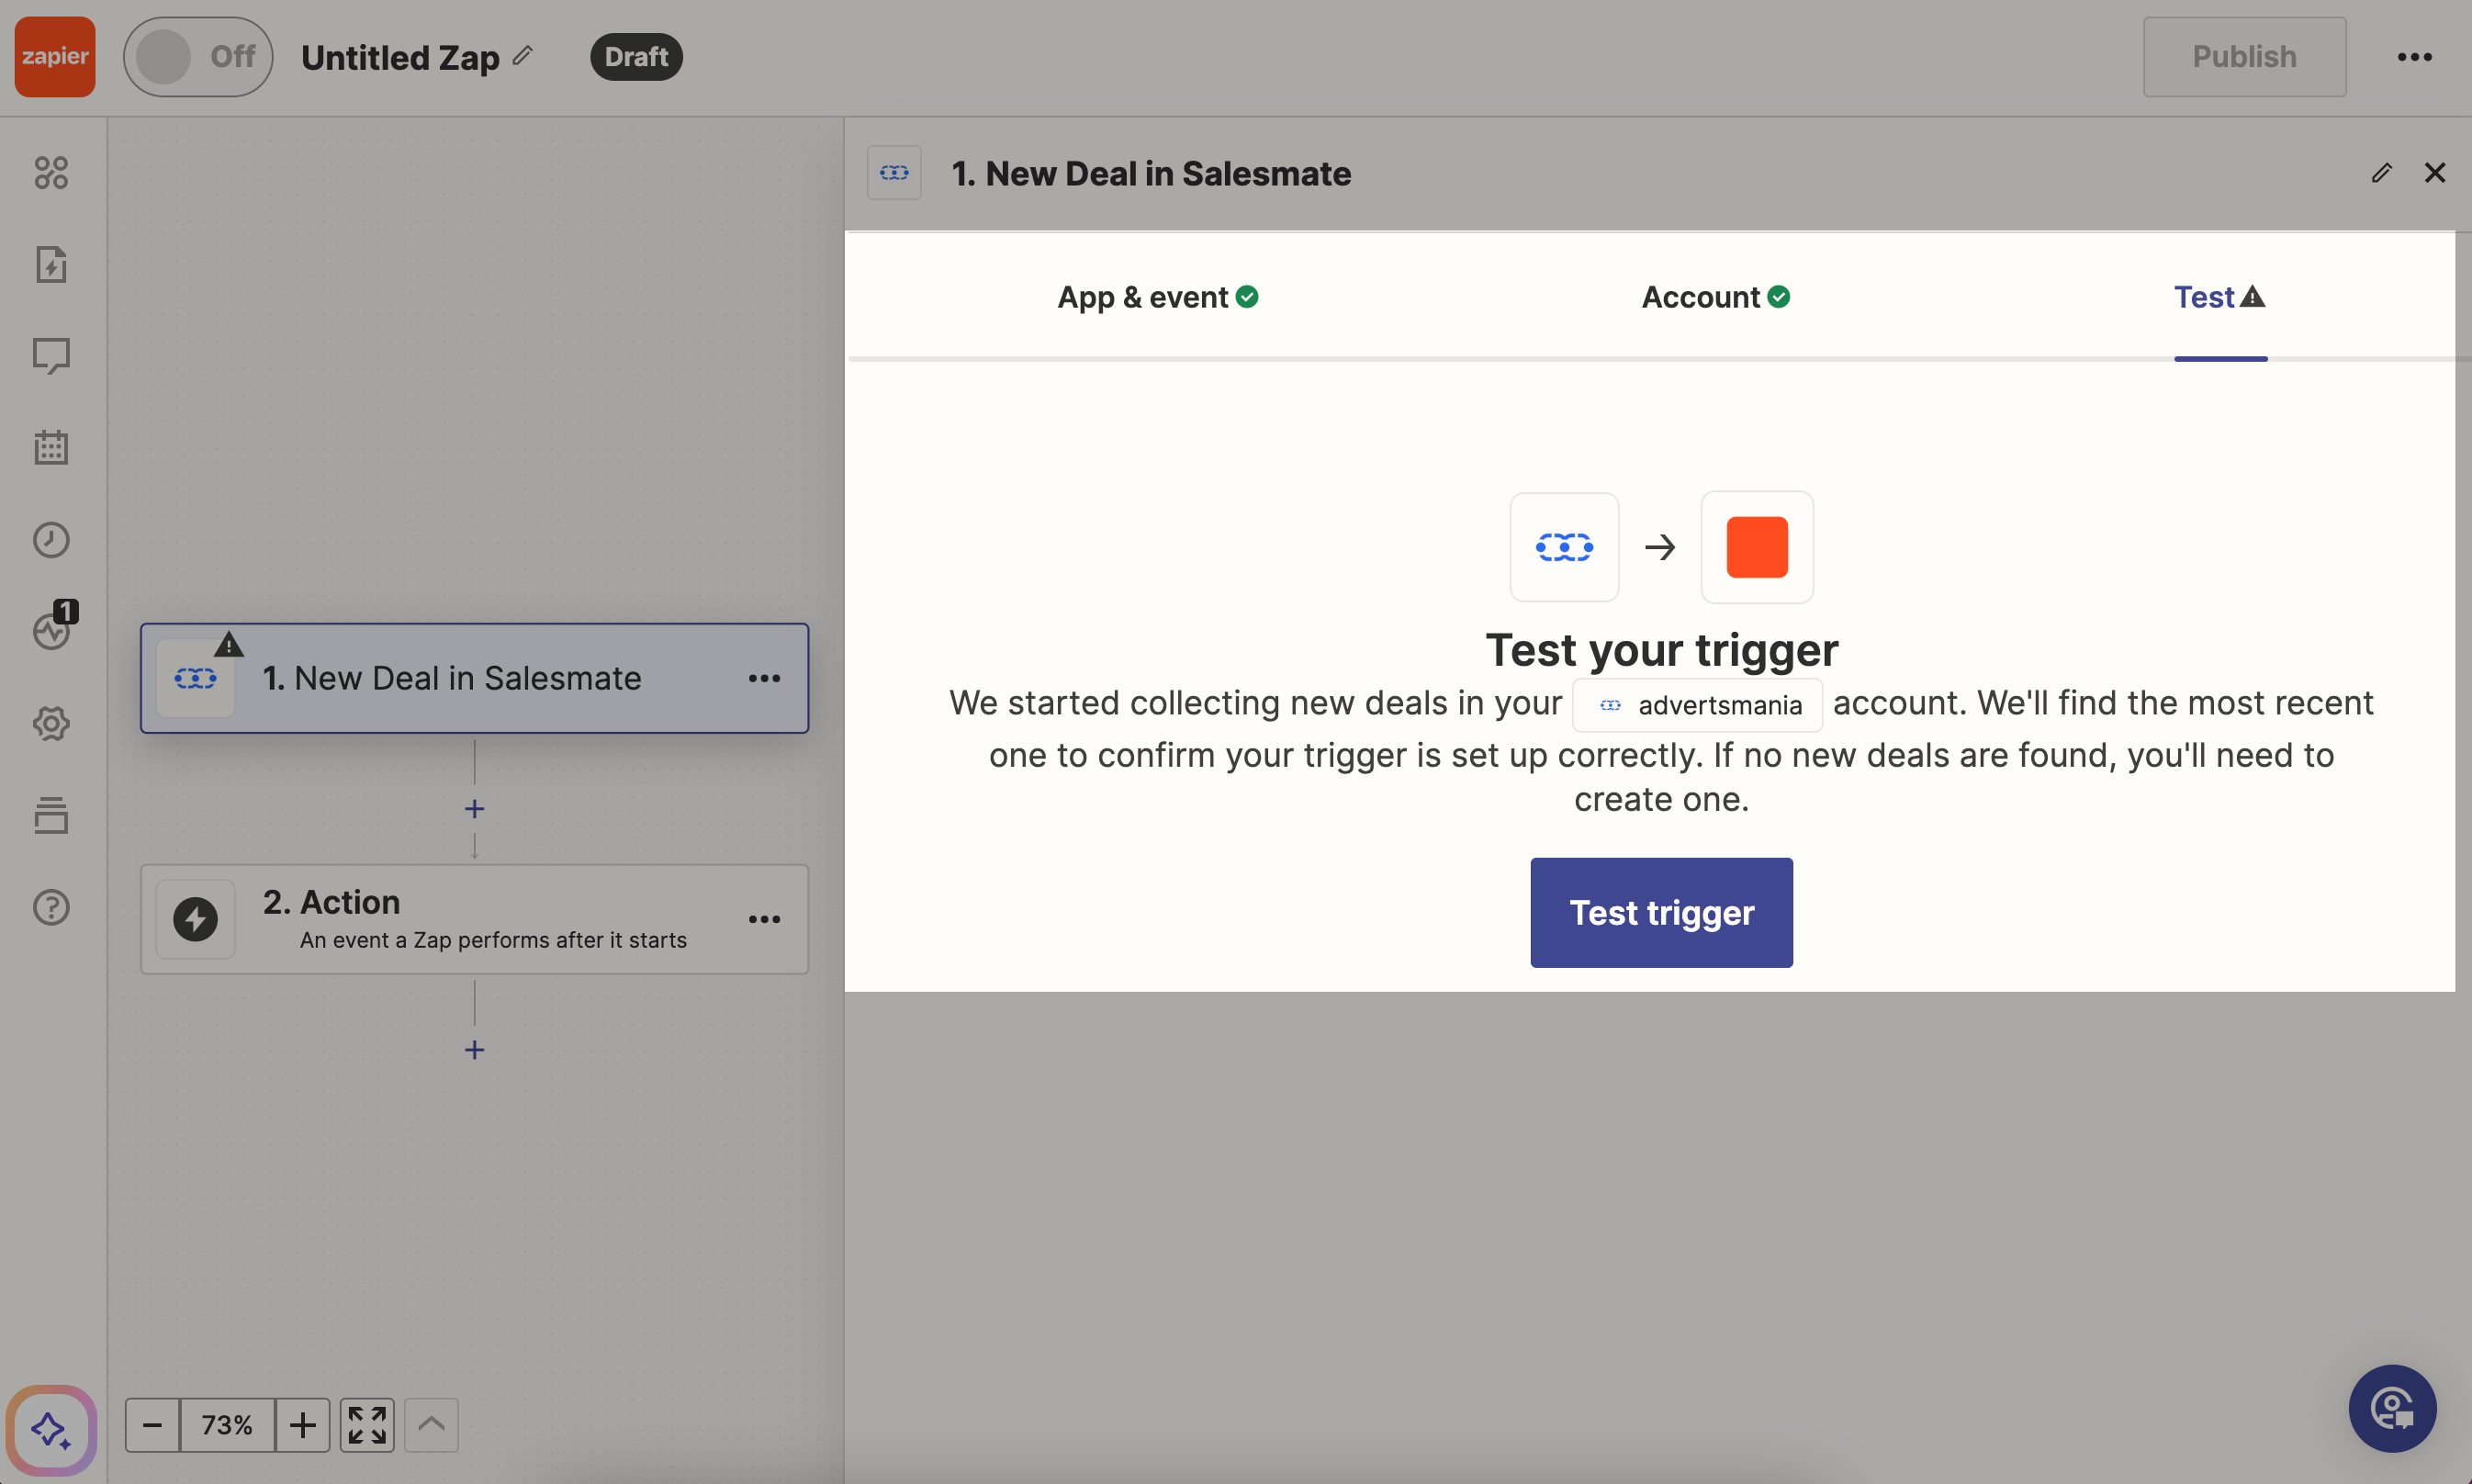The image size is (2472, 1484).
Task: Open the status icon with badge 1
Action: point(54,627)
